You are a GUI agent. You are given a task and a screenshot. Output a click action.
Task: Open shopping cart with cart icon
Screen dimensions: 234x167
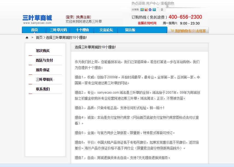(172, 31)
